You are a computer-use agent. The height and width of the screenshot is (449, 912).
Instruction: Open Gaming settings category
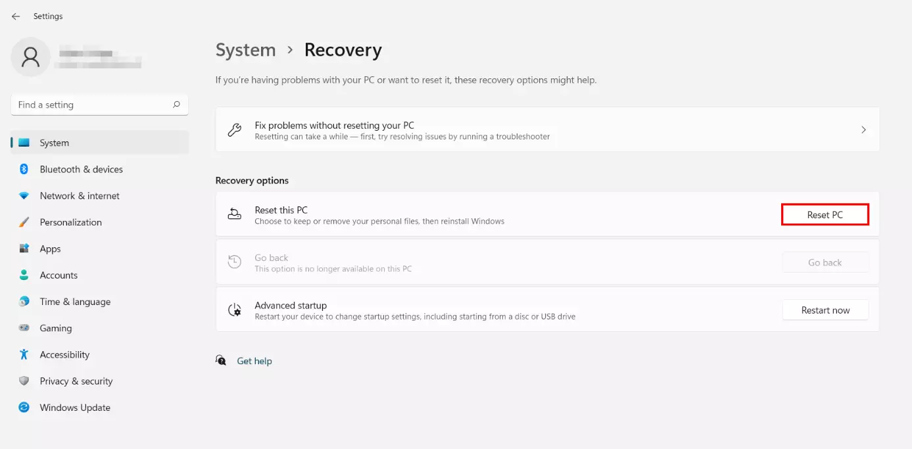point(56,328)
